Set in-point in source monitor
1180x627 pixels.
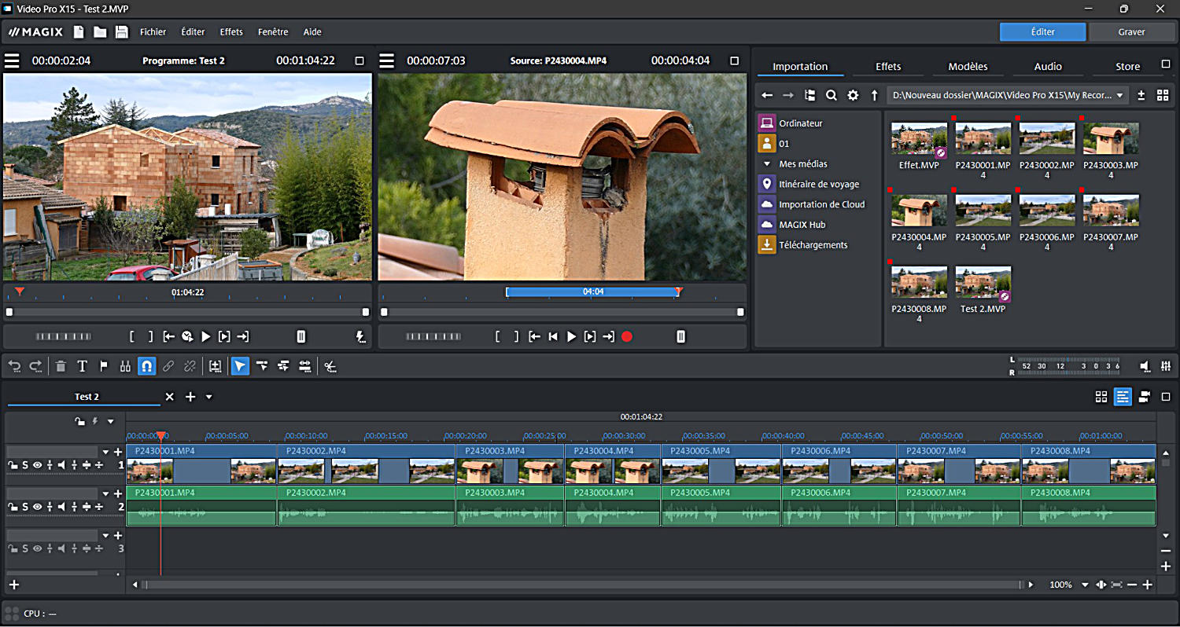[x=498, y=336]
